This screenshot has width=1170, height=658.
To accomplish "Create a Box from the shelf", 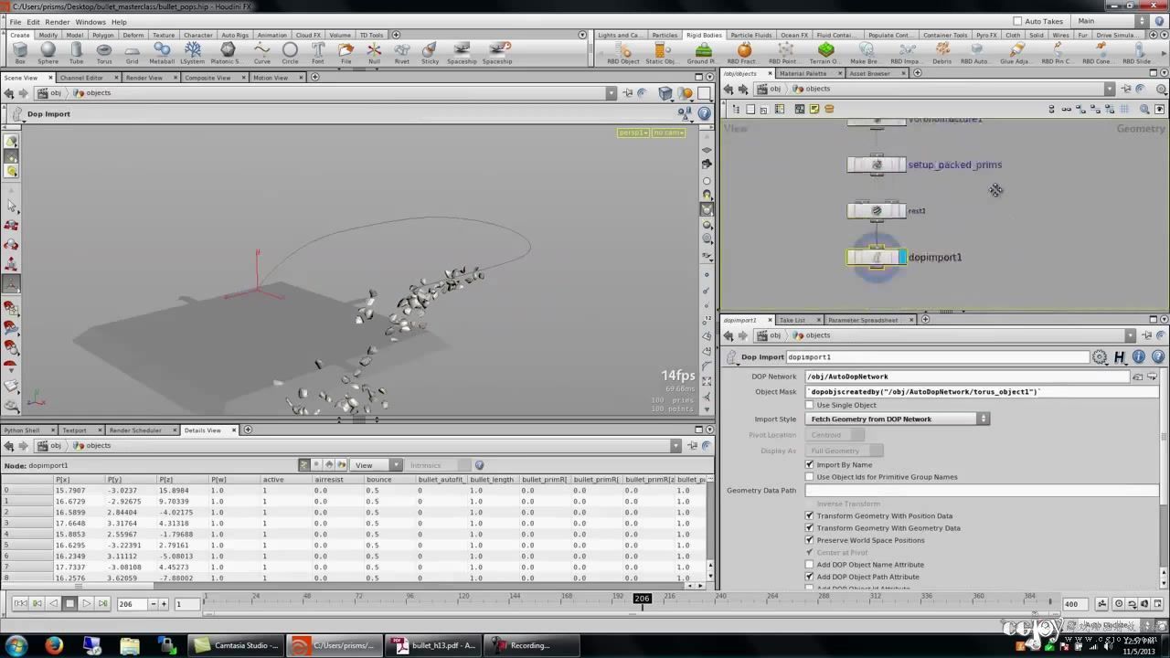I will point(19,53).
